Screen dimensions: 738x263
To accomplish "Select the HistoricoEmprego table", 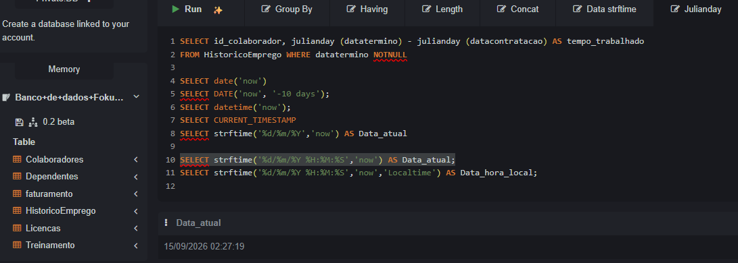I will [61, 211].
